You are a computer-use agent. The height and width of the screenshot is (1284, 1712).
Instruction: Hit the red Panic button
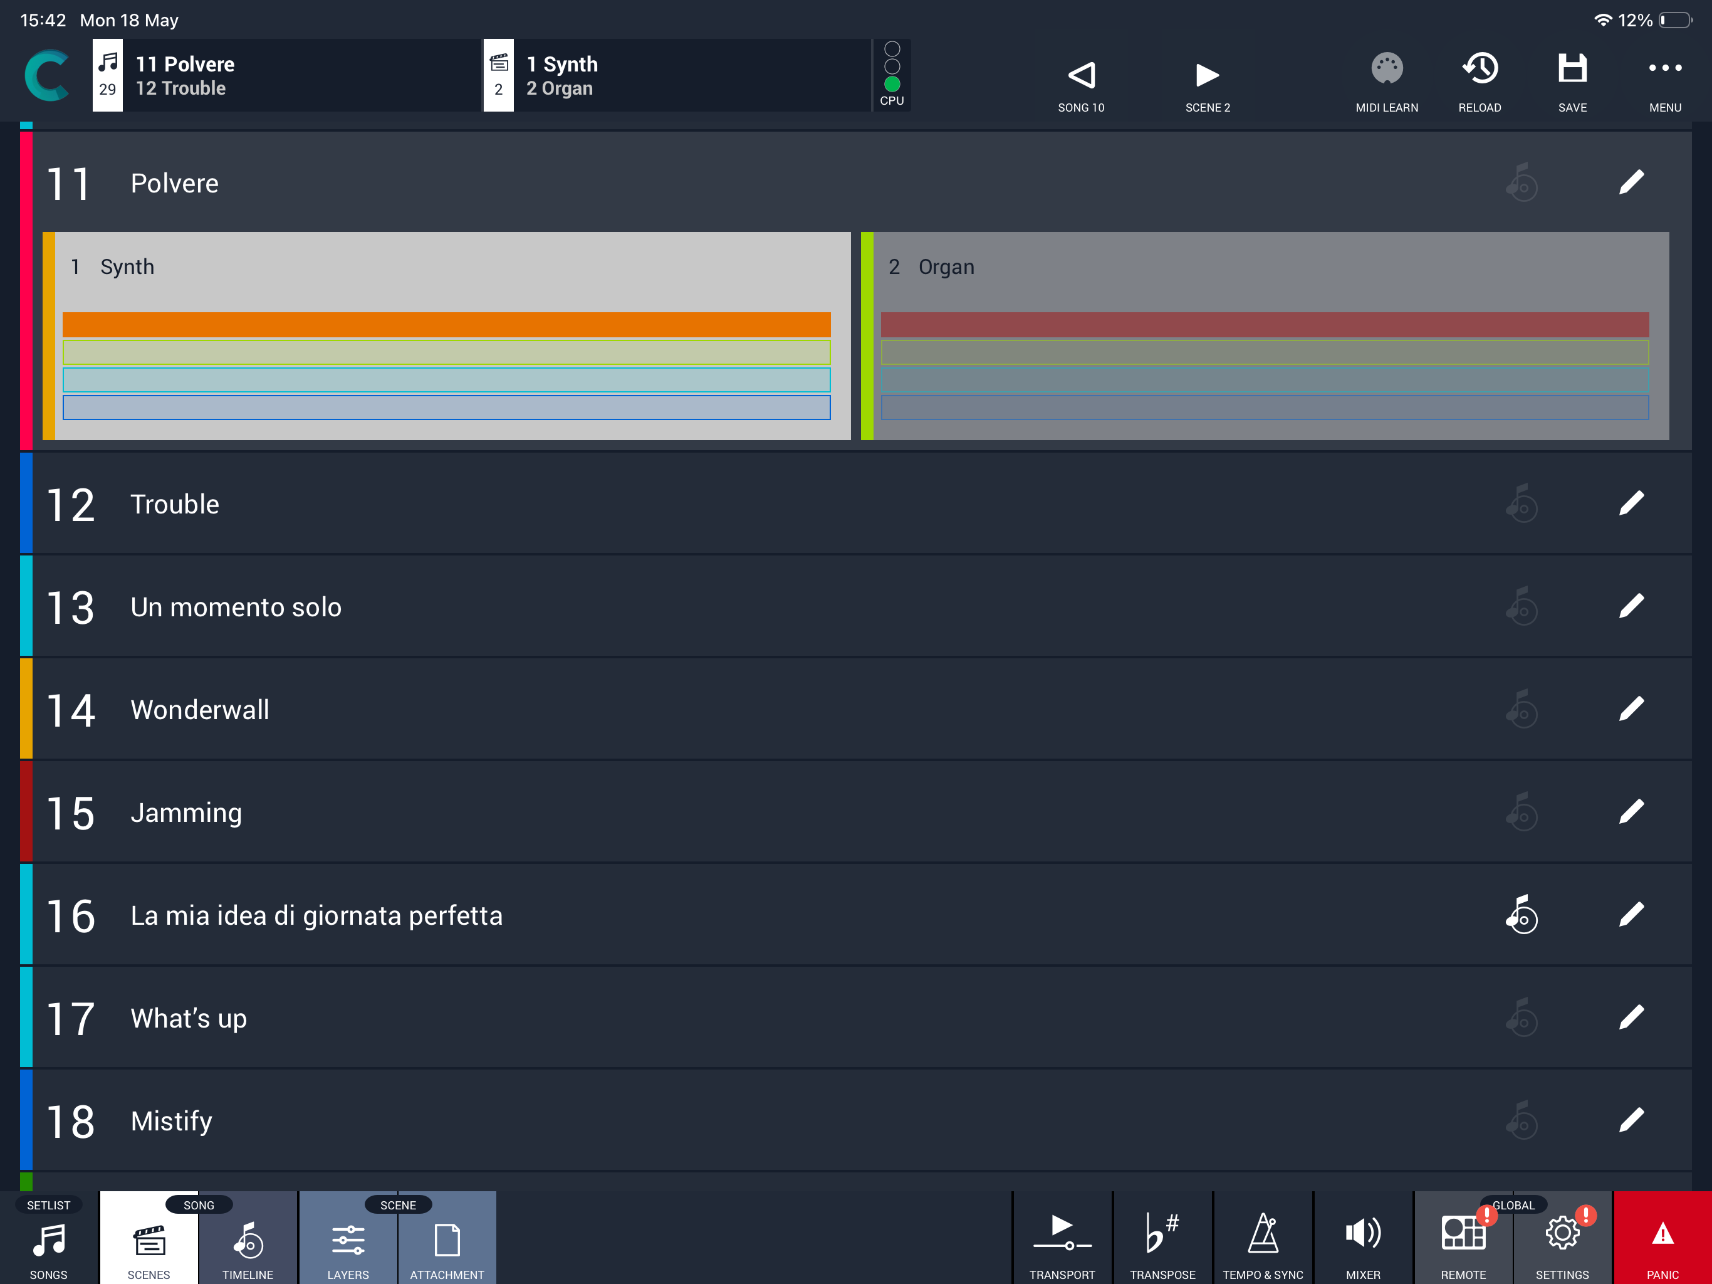point(1662,1238)
